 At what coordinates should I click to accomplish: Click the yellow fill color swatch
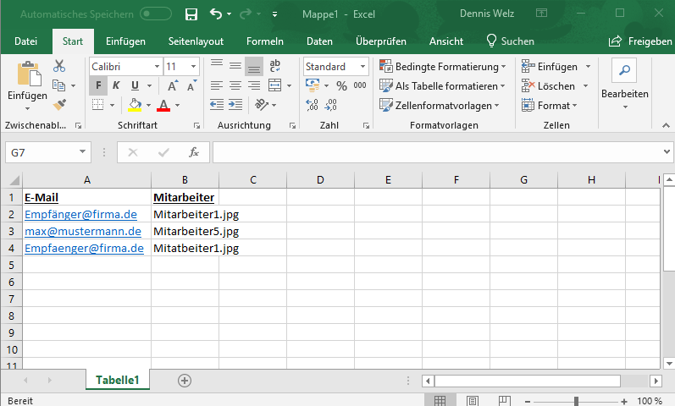click(135, 105)
